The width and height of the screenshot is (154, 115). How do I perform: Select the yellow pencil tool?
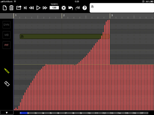(x=7, y=71)
